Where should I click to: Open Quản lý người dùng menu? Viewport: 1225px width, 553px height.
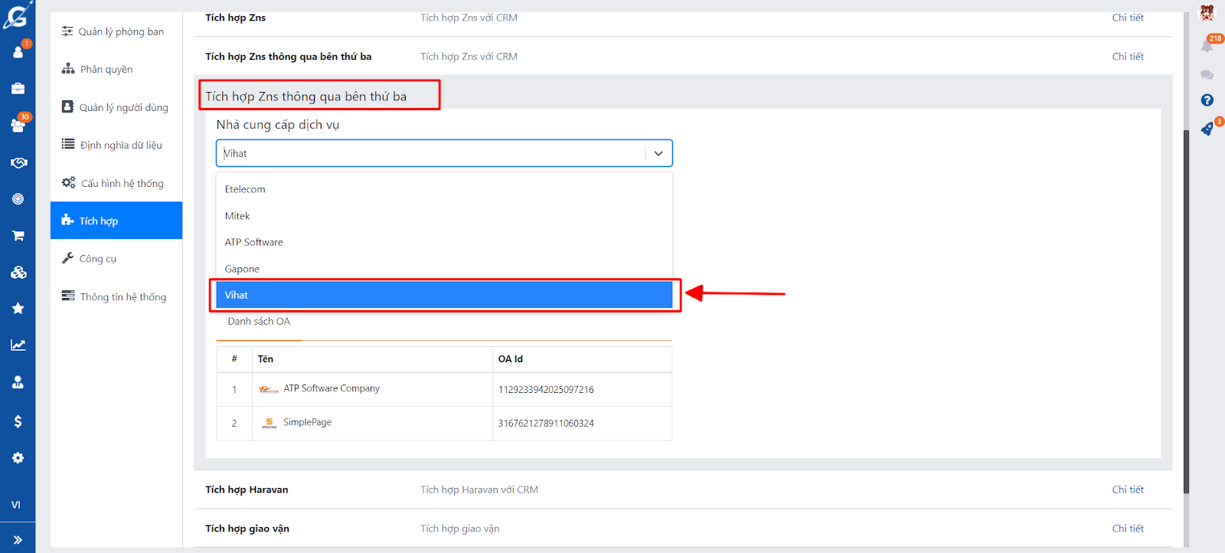116,107
